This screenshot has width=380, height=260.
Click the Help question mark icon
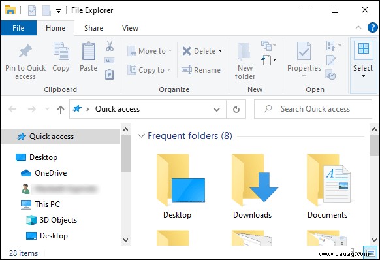click(372, 27)
